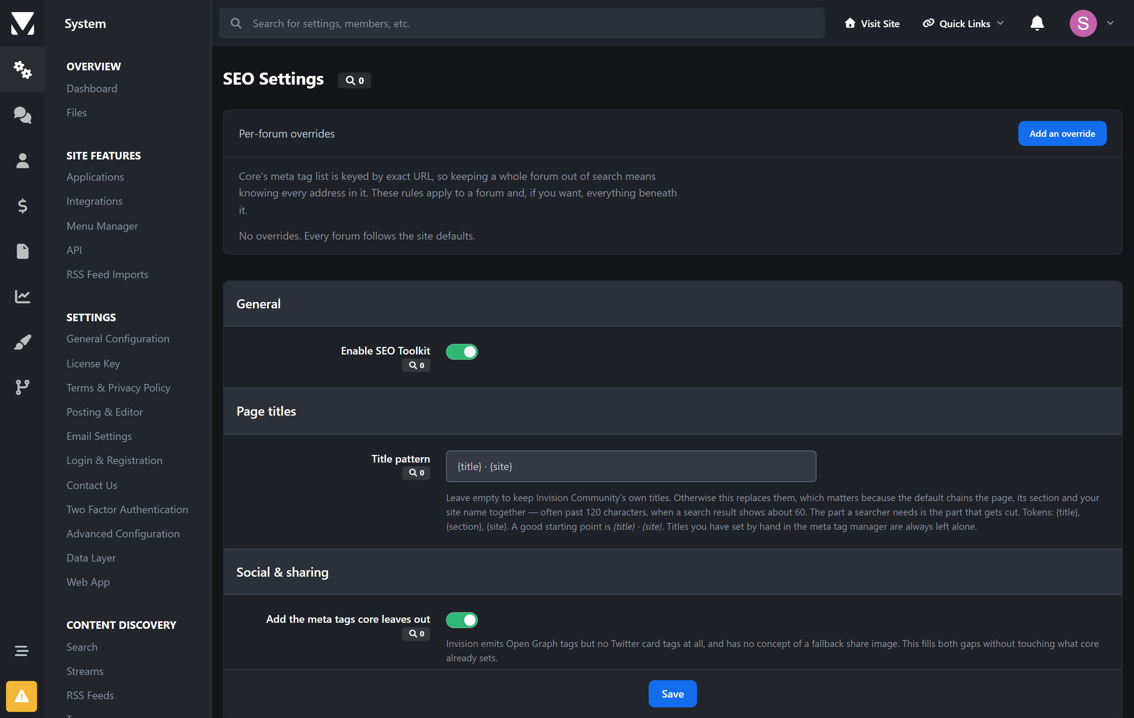Click the notifications bell icon

(1037, 23)
